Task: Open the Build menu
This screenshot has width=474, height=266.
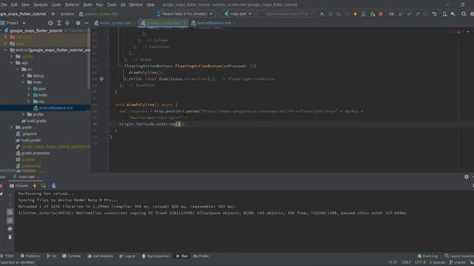Action: (x=87, y=4)
